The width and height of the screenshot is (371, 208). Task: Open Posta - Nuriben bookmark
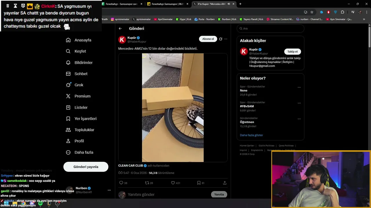tap(205, 19)
